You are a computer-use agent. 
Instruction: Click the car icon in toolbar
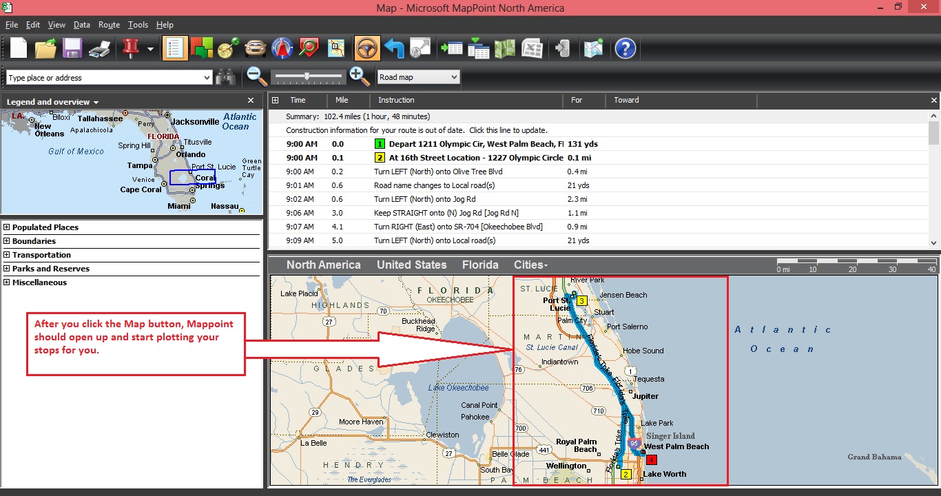coord(256,48)
